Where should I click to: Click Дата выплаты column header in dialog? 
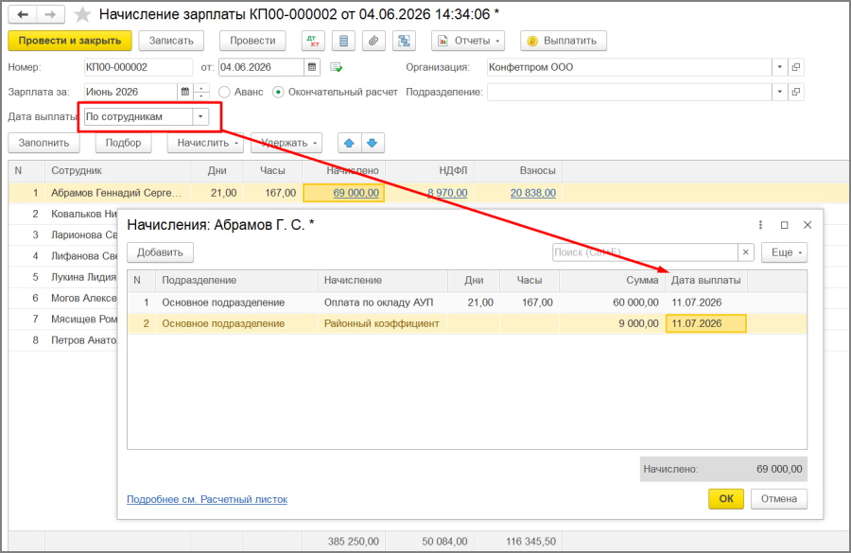[706, 280]
